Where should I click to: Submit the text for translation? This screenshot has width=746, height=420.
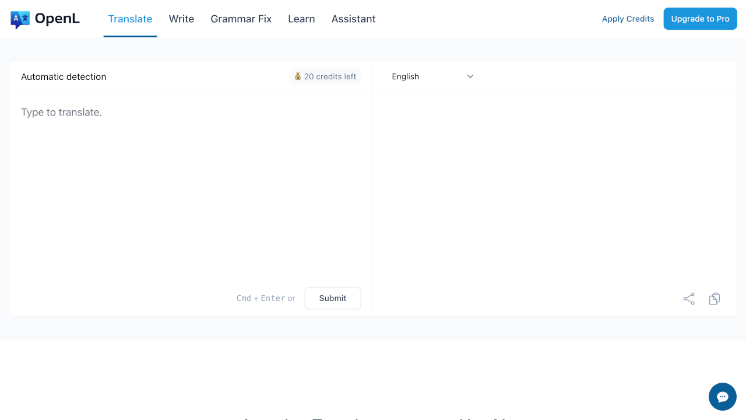(332, 298)
